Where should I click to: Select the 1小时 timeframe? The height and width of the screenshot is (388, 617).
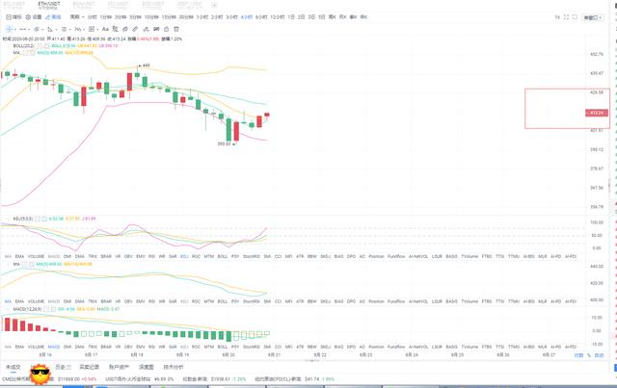201,17
